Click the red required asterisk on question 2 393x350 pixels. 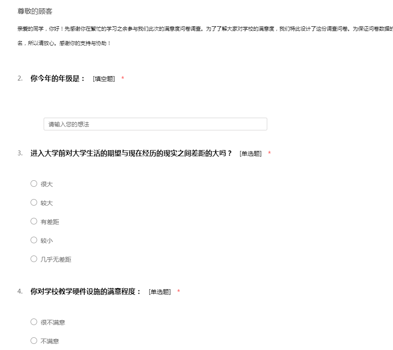pos(123,79)
